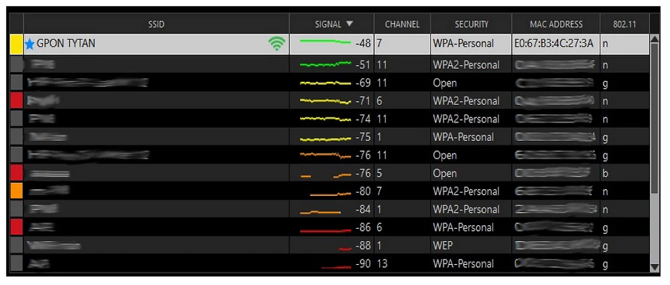The width and height of the screenshot is (670, 285).
Task: Toggle the sort arrow in the SIGNAL header
Action: pos(350,24)
